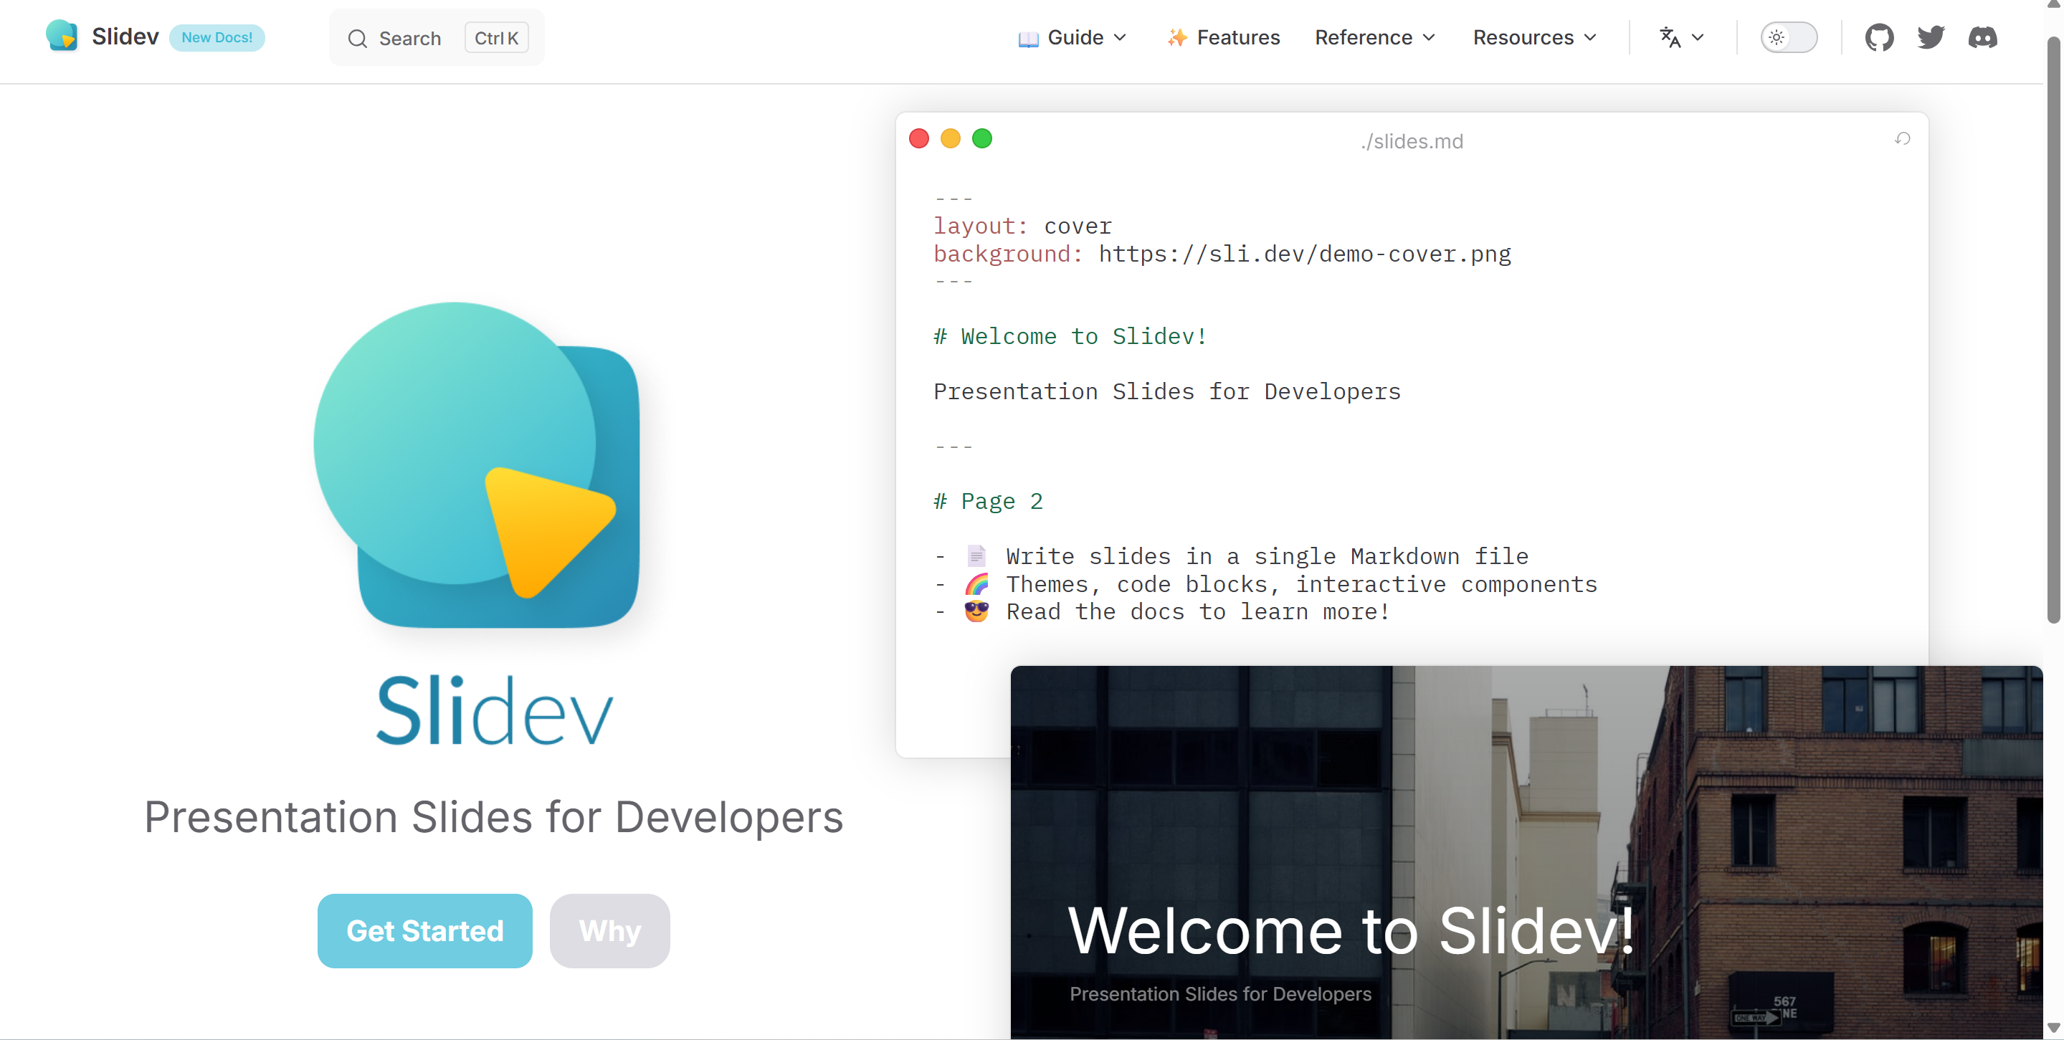This screenshot has width=2064, height=1040.
Task: Click the '# Page 2' code heading
Action: 988,501
